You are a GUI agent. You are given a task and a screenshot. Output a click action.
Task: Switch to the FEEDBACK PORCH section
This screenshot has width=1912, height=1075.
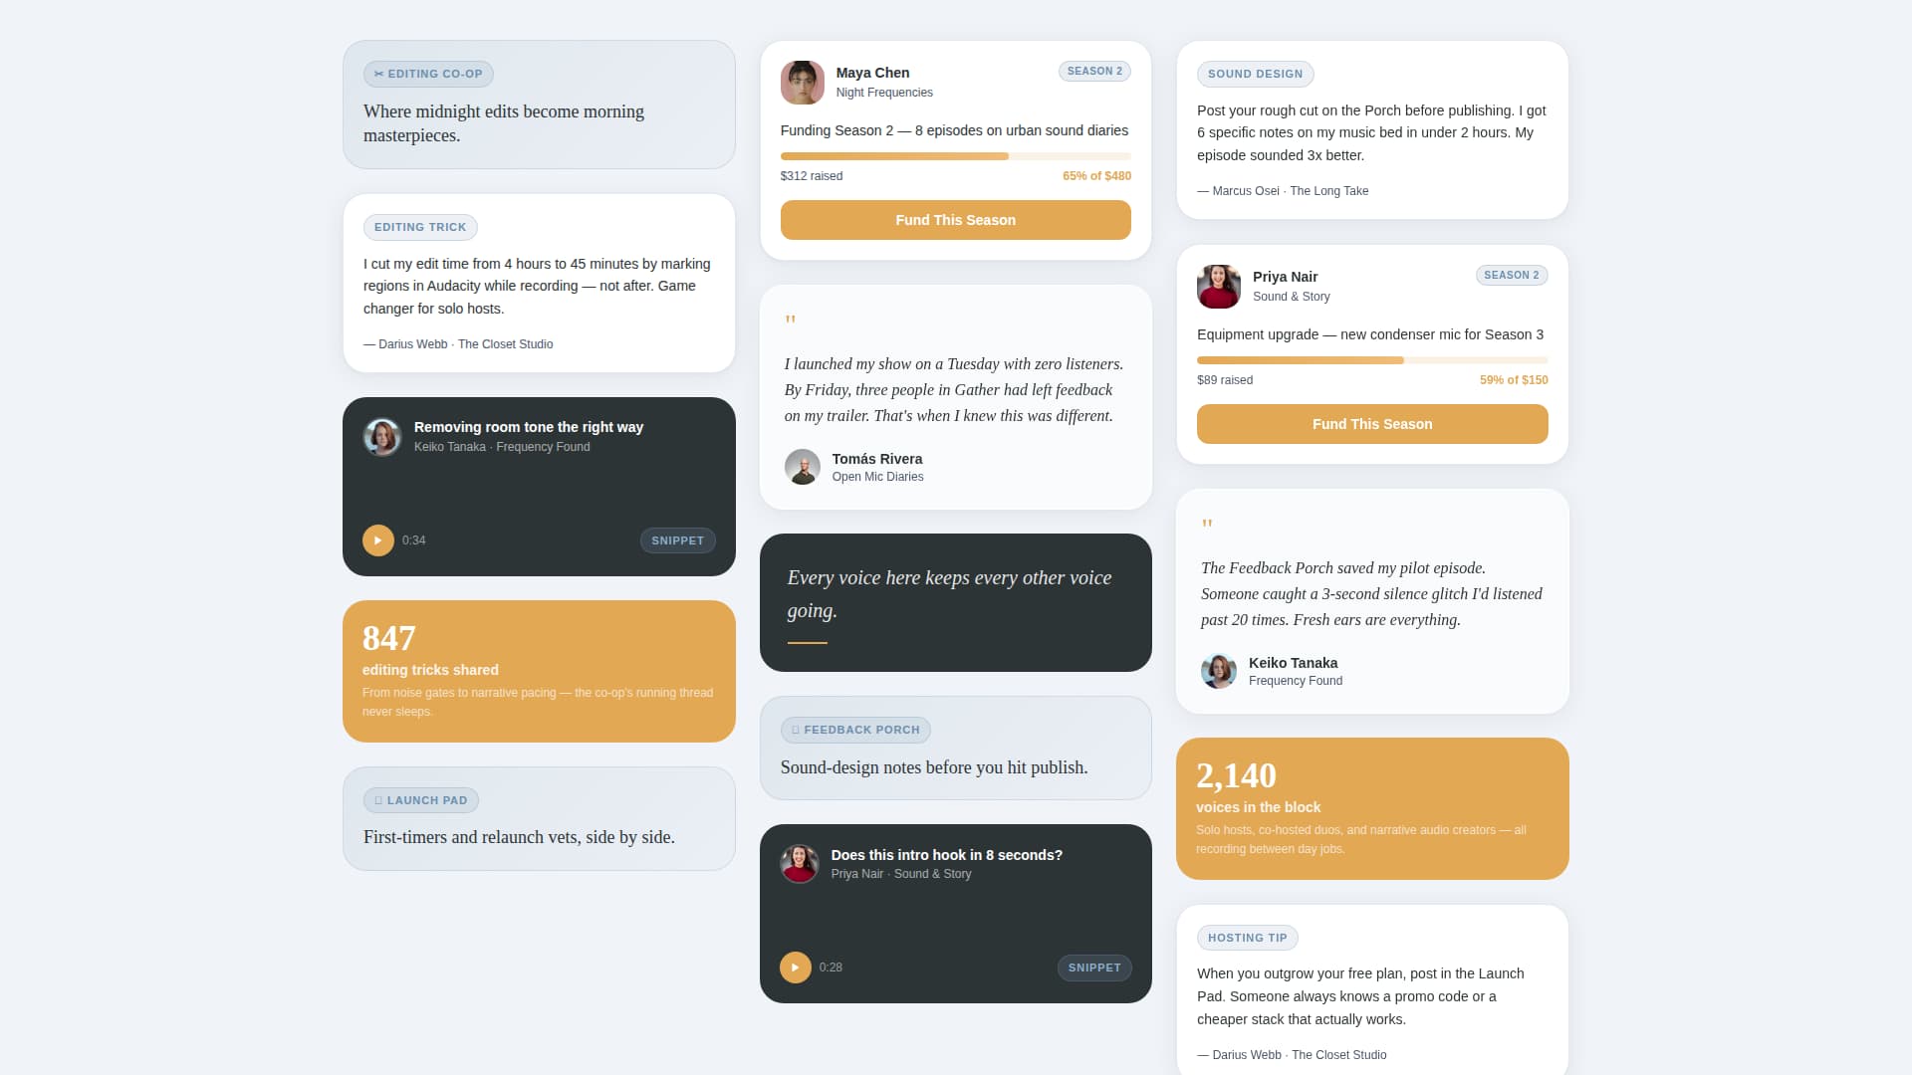pos(855,730)
